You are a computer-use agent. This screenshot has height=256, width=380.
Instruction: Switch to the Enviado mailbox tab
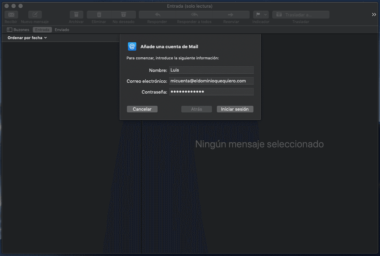(62, 30)
